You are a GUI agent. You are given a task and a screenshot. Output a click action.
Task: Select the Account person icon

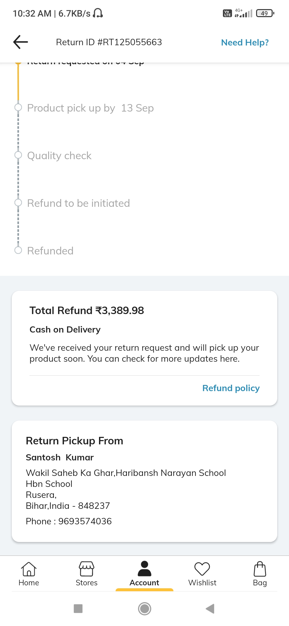144,569
